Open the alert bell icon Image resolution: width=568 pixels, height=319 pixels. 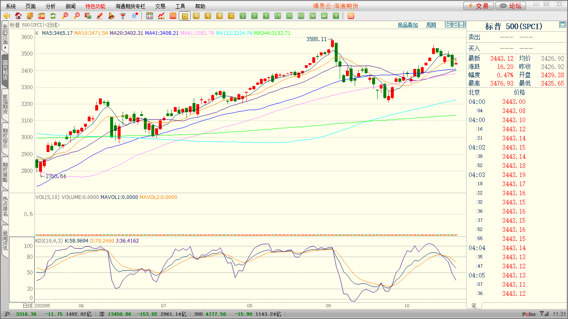[111, 16]
